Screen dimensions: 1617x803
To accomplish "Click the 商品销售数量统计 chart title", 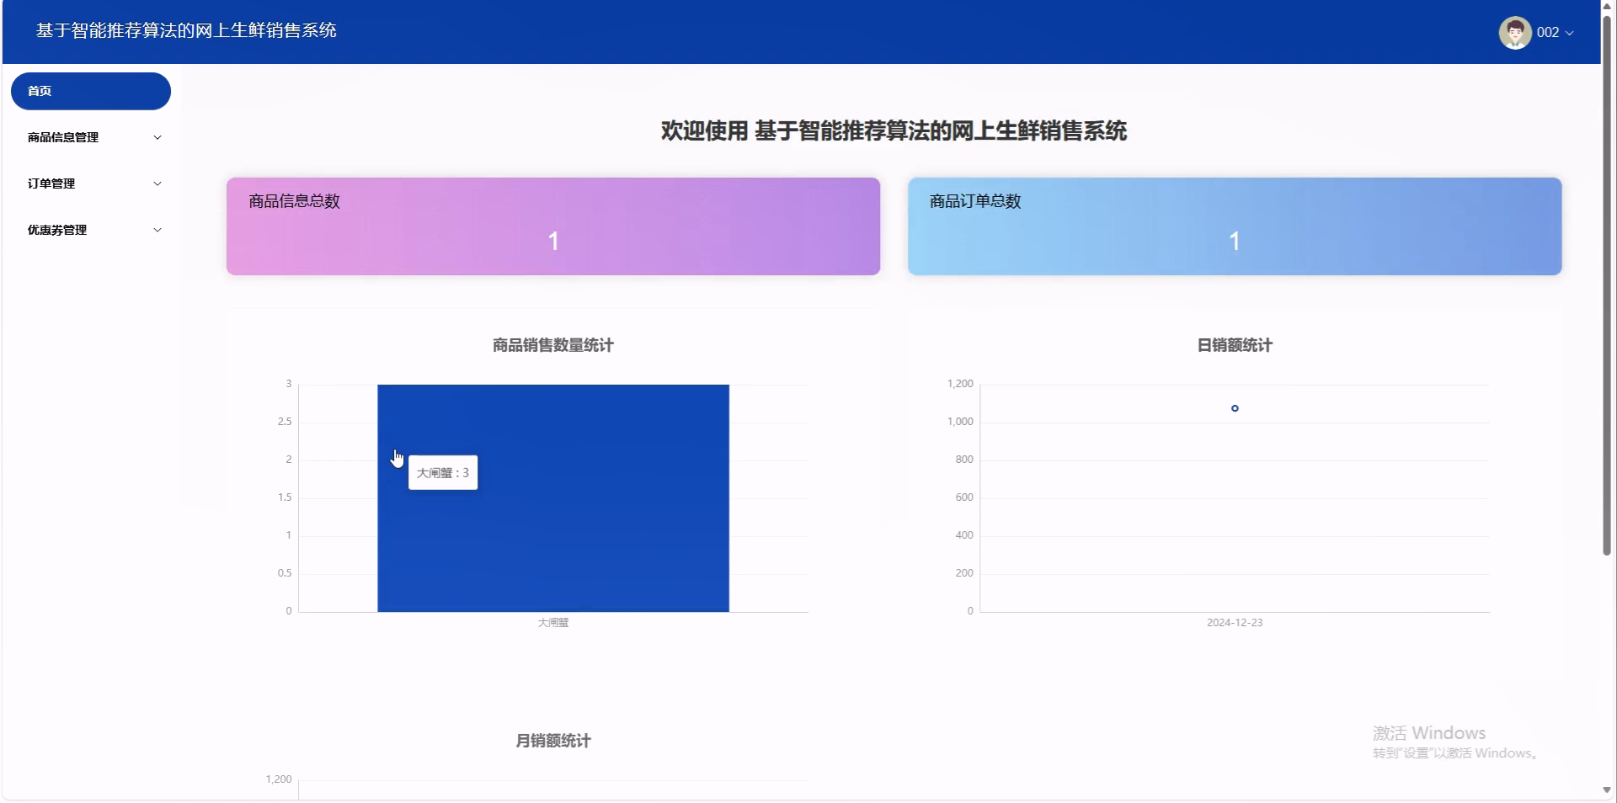I will (553, 345).
